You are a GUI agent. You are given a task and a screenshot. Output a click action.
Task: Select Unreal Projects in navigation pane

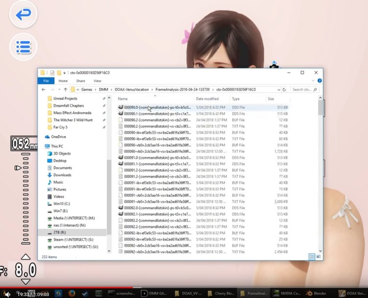(65, 99)
